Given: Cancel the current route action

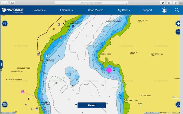Looking at the screenshot, I should click(x=91, y=105).
